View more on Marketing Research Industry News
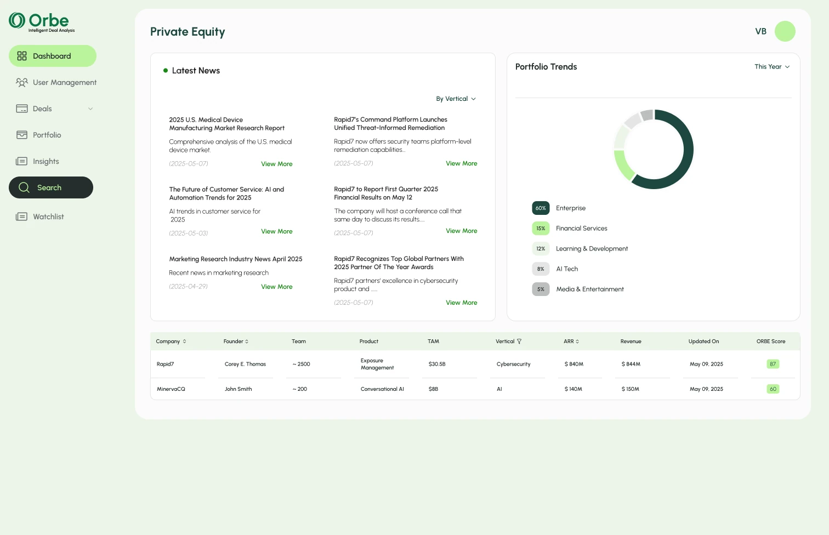The height and width of the screenshot is (535, 829). (x=277, y=287)
